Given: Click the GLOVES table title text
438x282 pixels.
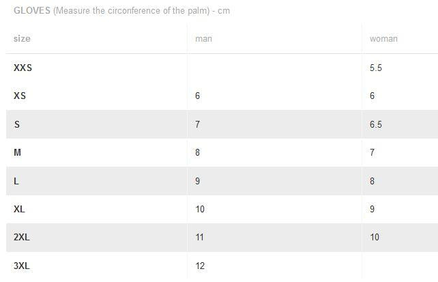Looking at the screenshot, I should coord(122,11).
